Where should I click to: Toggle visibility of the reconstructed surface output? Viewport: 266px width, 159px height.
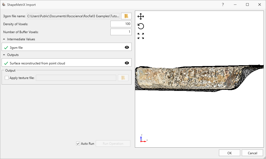pos(127,63)
